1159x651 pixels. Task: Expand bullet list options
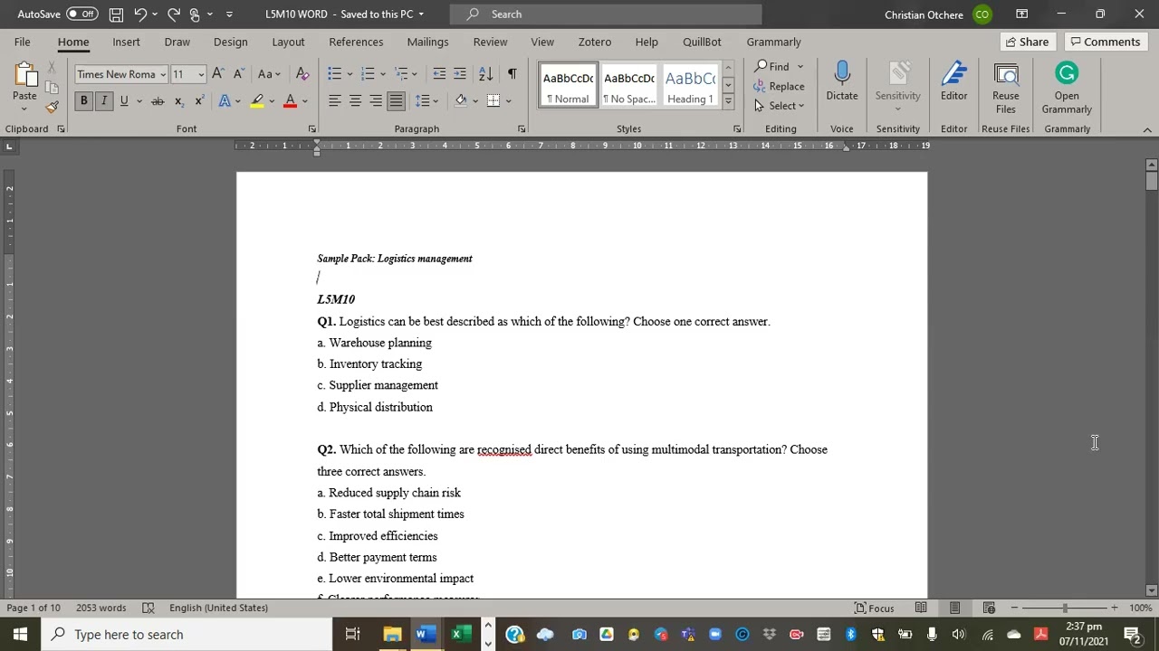click(x=350, y=74)
